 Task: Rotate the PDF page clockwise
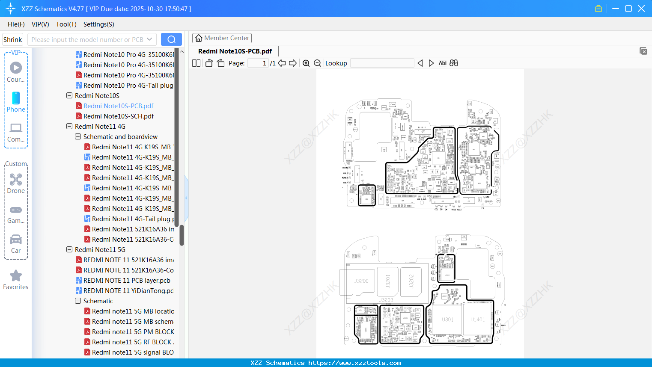tap(220, 63)
